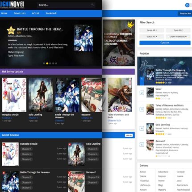The width and height of the screenshot is (192, 192).
Task: Open the Novel Lists menu item
Action: coord(20,13)
